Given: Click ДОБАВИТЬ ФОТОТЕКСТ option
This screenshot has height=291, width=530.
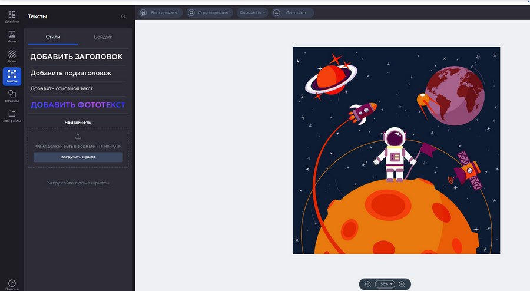Looking at the screenshot, I should pyautogui.click(x=78, y=105).
